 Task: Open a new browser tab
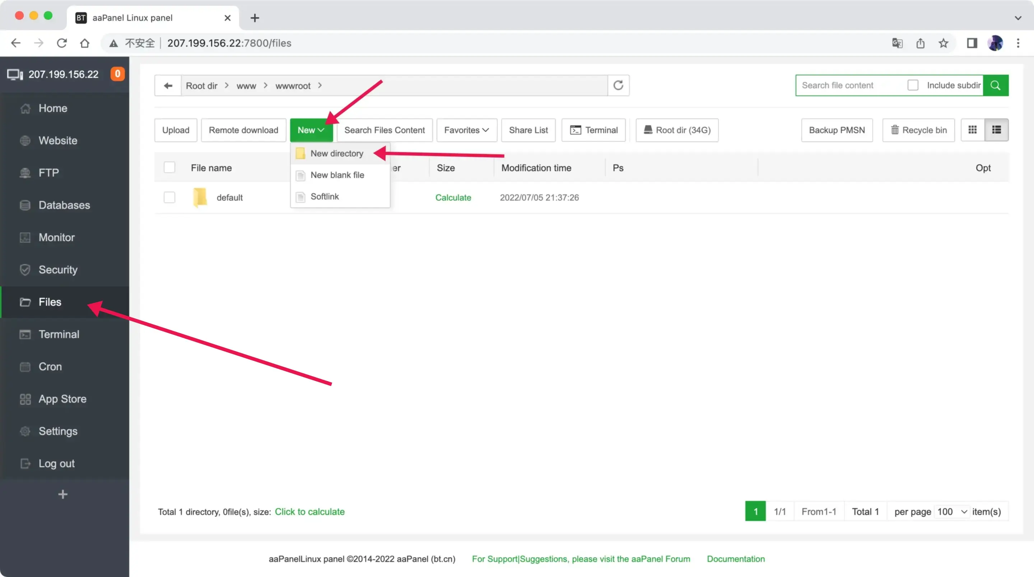coord(255,18)
